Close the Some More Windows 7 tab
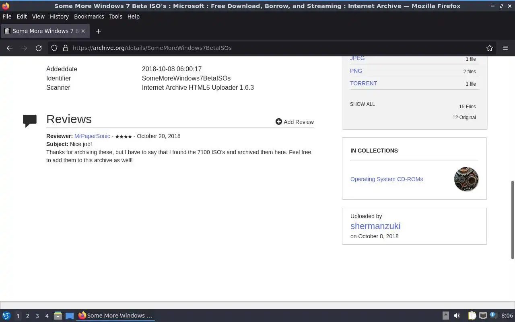Image resolution: width=515 pixels, height=322 pixels. tap(84, 31)
